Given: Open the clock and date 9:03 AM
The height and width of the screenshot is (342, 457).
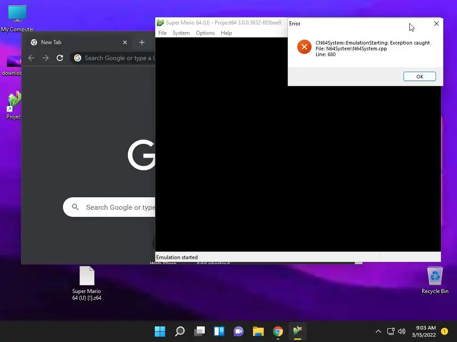Looking at the screenshot, I should [424, 331].
